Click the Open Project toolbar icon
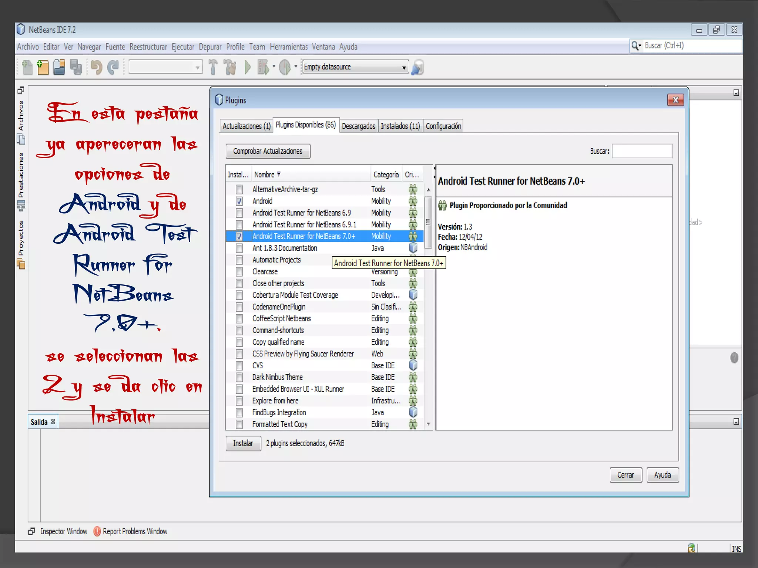Image resolution: width=758 pixels, height=568 pixels. [59, 67]
